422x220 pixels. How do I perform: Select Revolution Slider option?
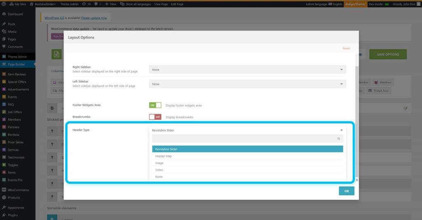(247, 149)
